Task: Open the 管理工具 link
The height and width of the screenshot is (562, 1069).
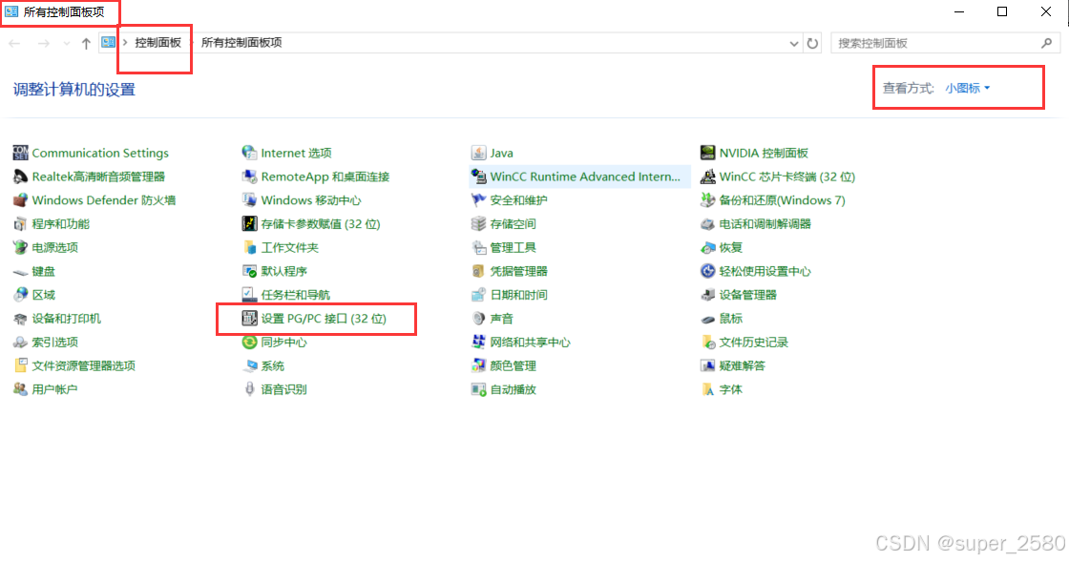Action: [513, 247]
